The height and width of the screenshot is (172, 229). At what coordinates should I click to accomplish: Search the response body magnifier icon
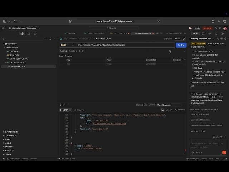[167, 110]
